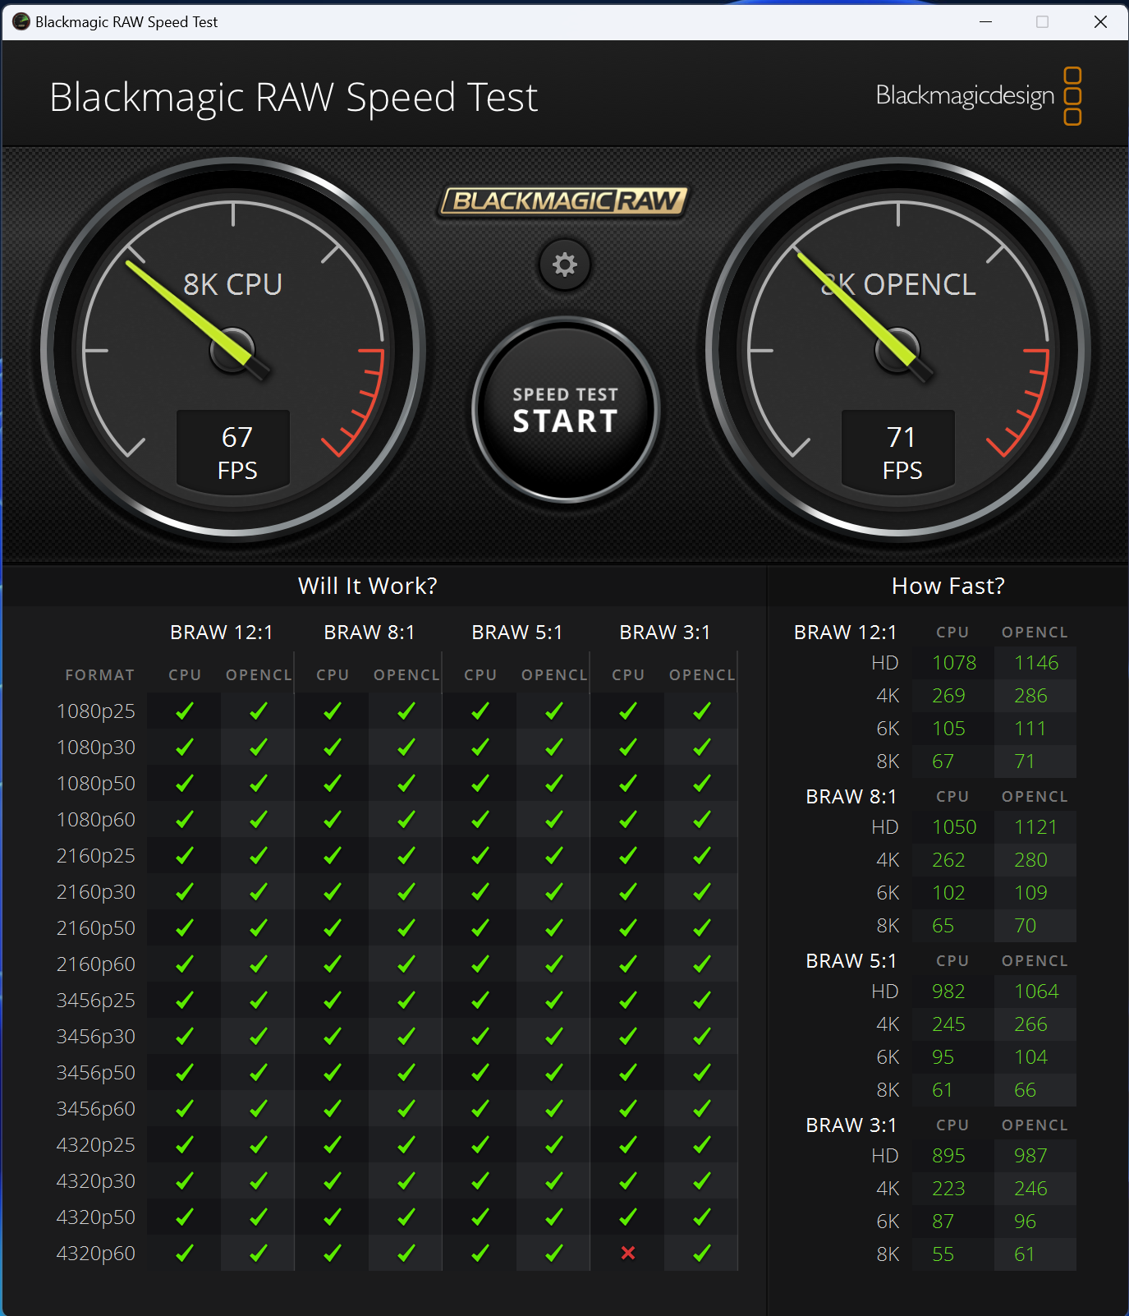This screenshot has height=1316, width=1129.
Task: Click BRAW 12:1 6K OpenCL value 111
Action: point(1030,729)
